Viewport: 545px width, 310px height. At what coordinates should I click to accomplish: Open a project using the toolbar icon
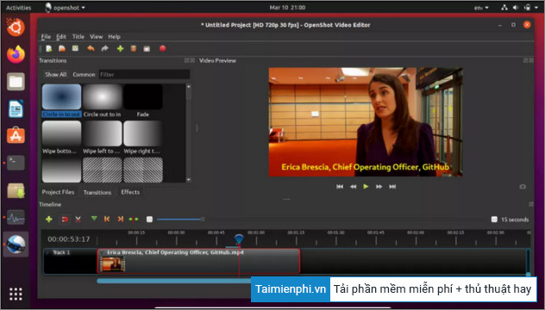click(62, 48)
